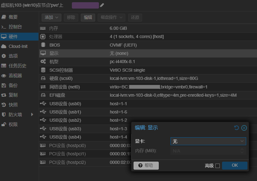Click the 机型 machine gears icon
The height and width of the screenshot is (181, 257).
pos(43,61)
